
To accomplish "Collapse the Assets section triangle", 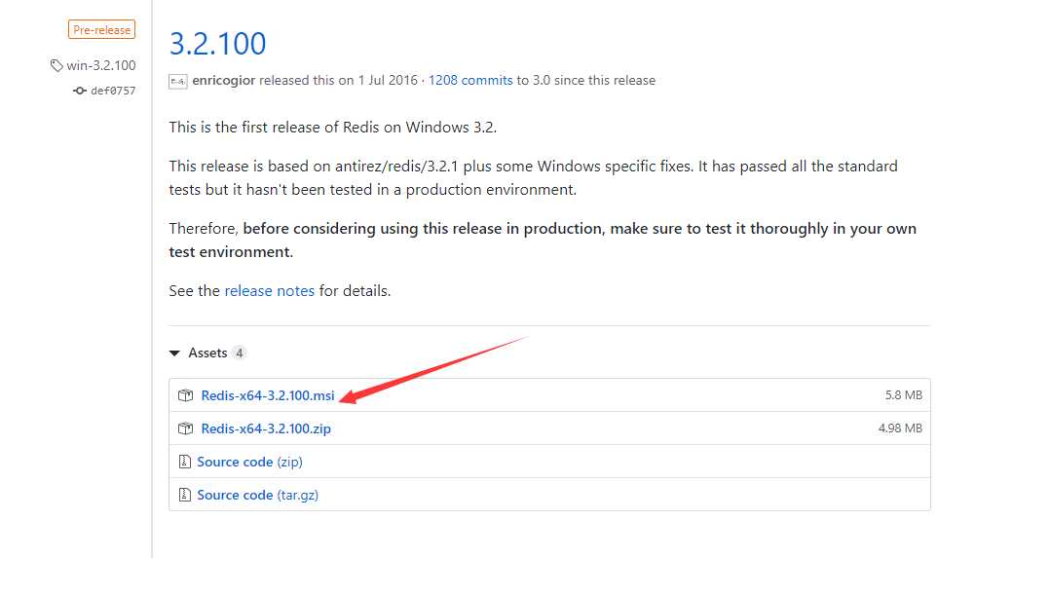I will coord(174,353).
